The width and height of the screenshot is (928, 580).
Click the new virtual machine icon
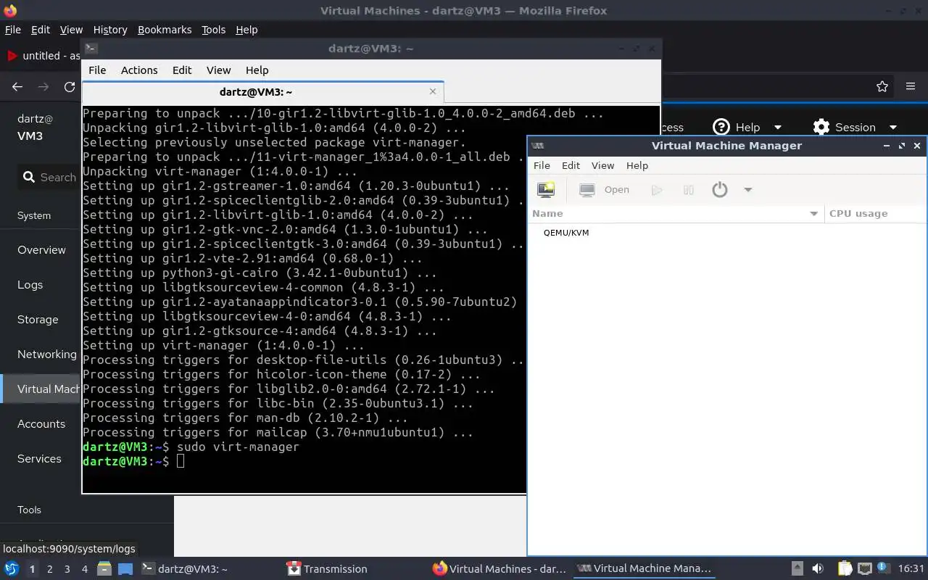[x=545, y=190]
